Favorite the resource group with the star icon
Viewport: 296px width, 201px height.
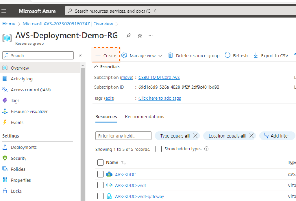pos(140,36)
